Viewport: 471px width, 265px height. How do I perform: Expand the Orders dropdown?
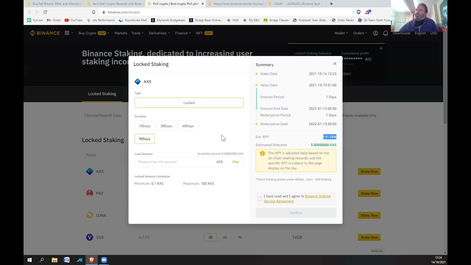[360, 33]
